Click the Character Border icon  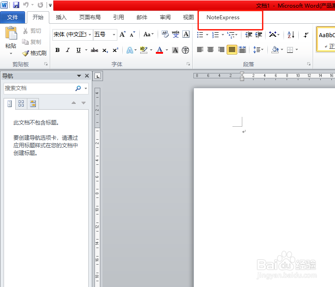tap(186, 34)
